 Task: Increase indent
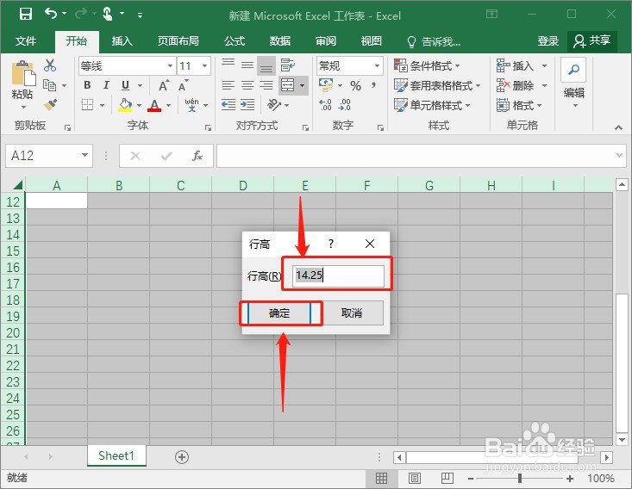[247, 105]
